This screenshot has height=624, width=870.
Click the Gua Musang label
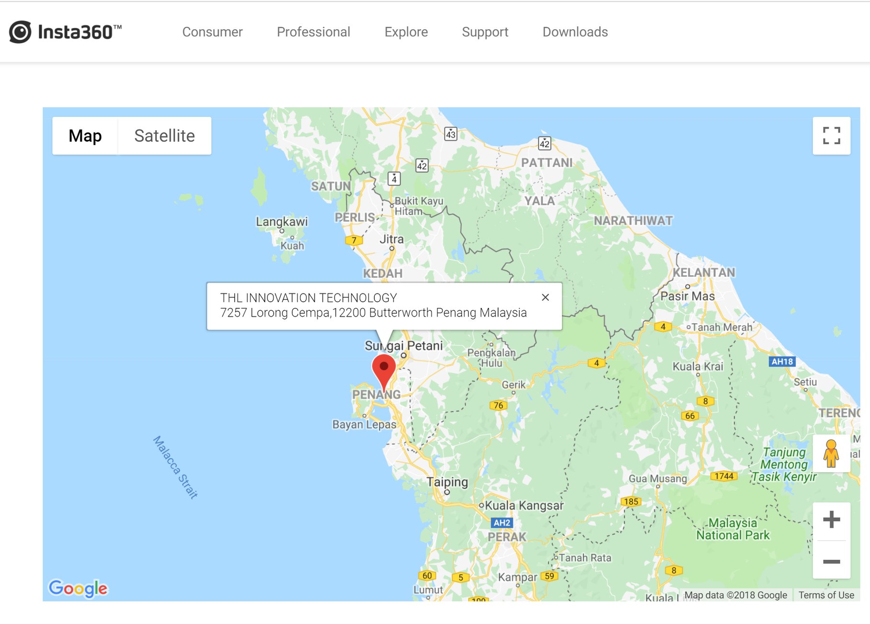pyautogui.click(x=658, y=478)
